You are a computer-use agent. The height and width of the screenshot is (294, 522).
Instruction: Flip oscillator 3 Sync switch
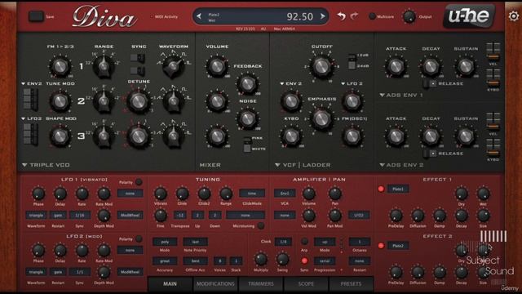(137, 71)
